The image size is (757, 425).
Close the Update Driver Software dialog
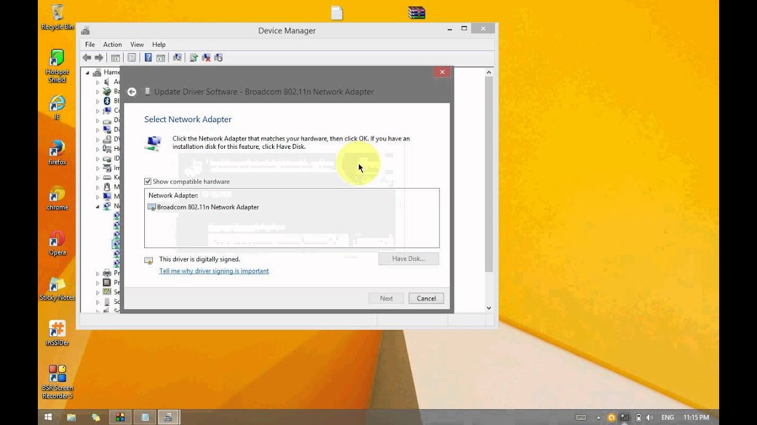pos(442,72)
